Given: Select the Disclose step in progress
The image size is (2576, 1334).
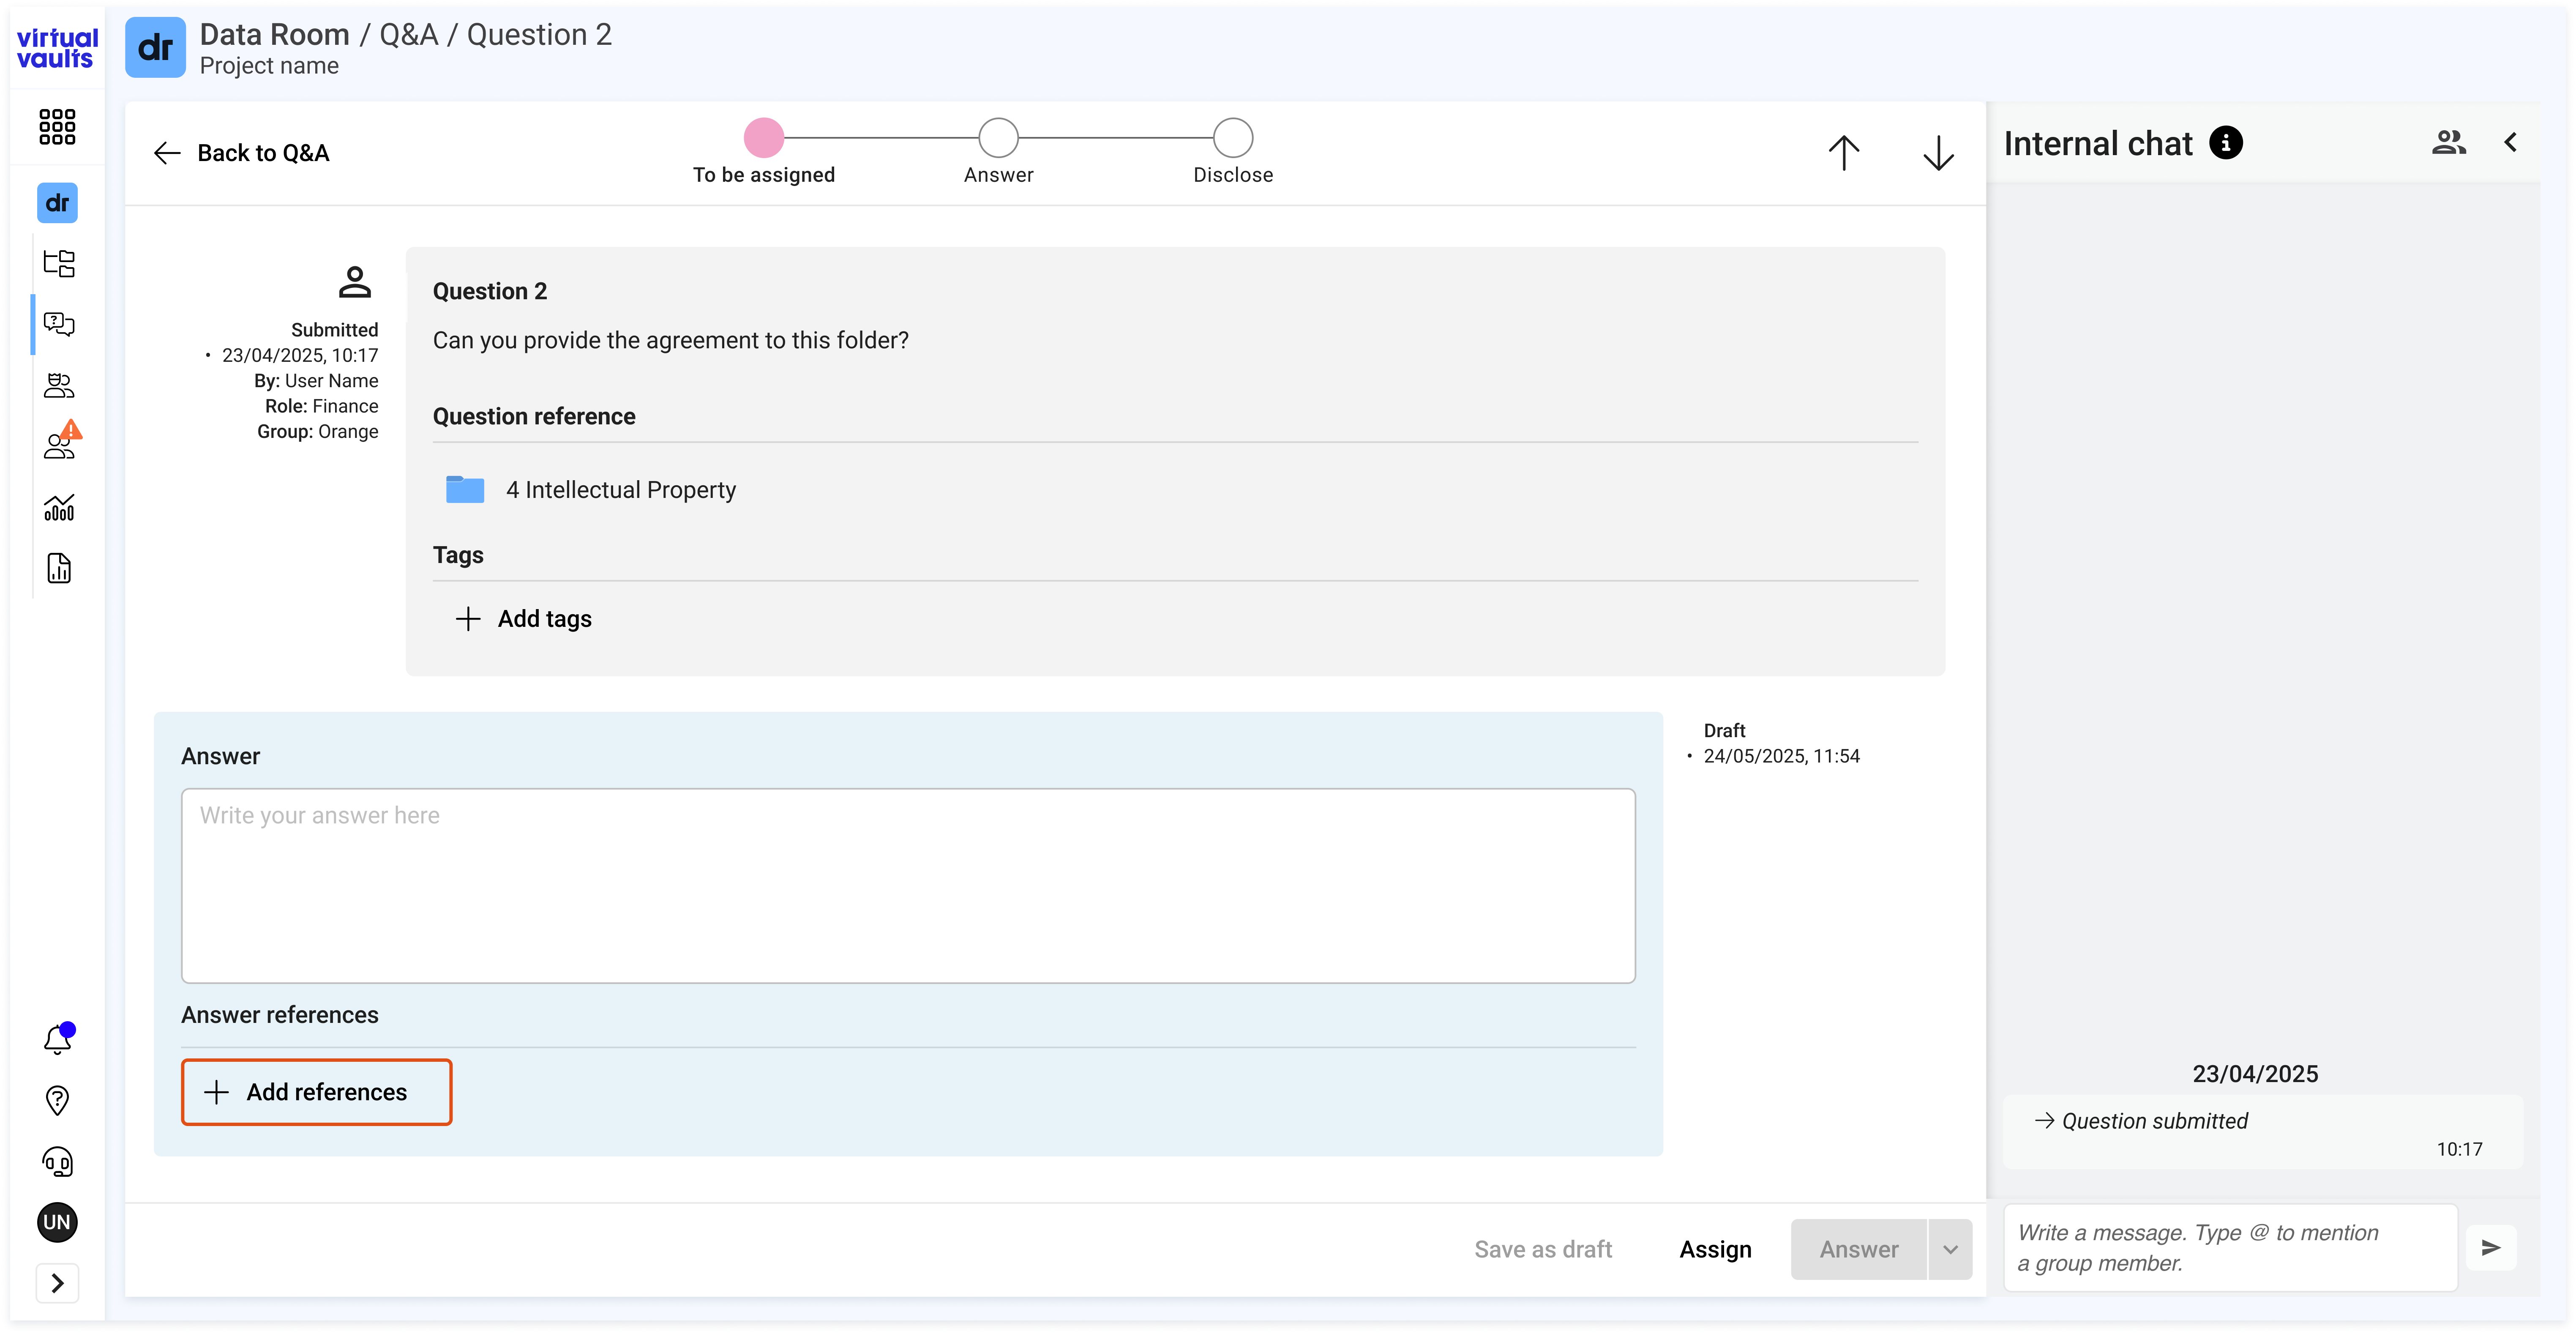Looking at the screenshot, I should click(x=1233, y=152).
